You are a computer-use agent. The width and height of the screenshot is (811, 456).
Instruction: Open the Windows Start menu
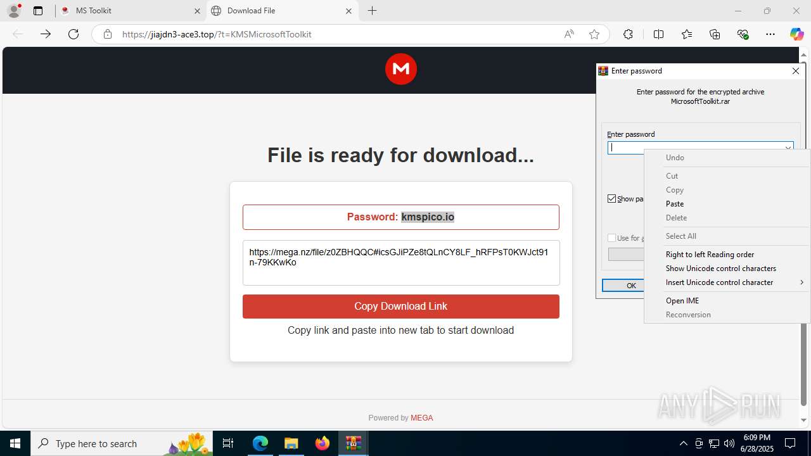(x=15, y=443)
